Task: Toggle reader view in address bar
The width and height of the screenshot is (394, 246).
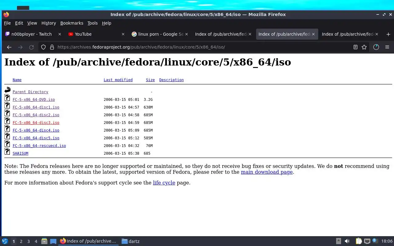Action: pos(356,47)
